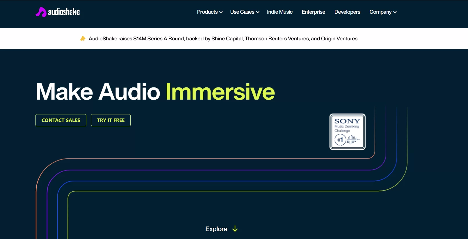Image resolution: width=468 pixels, height=239 pixels.
Task: Click the down arrow beside Explore
Action: click(235, 229)
